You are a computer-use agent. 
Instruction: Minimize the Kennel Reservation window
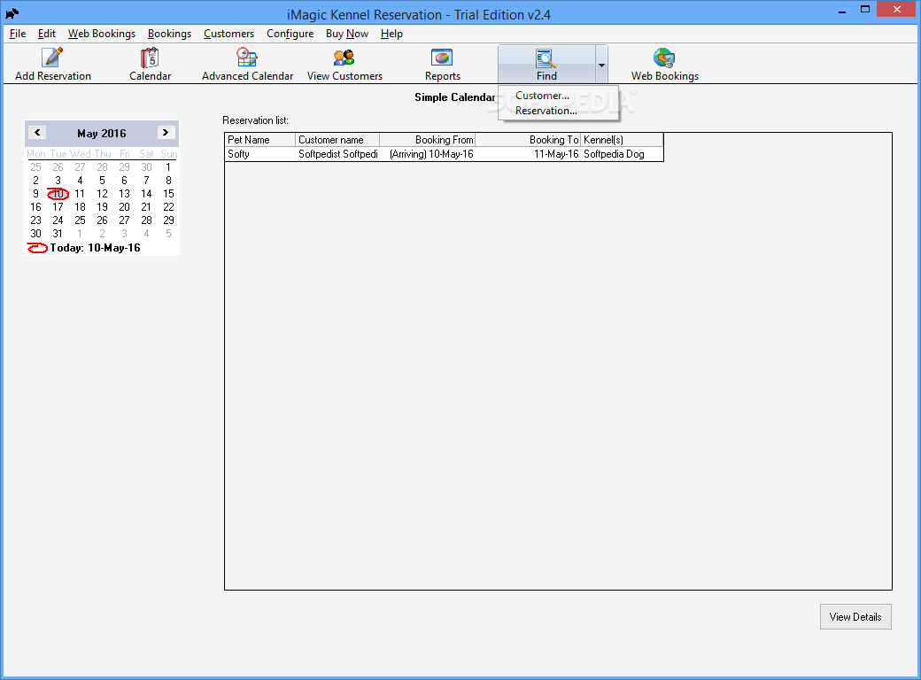(841, 10)
